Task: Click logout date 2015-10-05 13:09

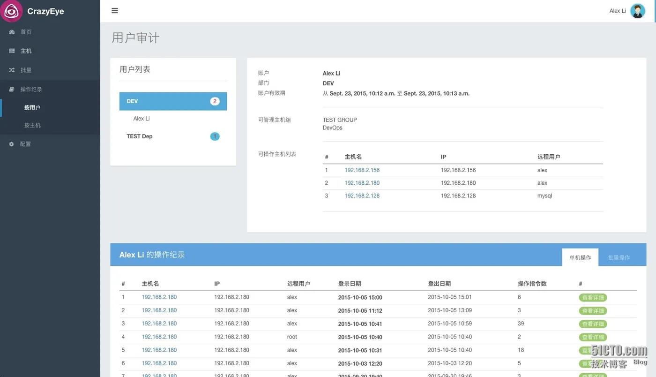Action: tap(450, 310)
